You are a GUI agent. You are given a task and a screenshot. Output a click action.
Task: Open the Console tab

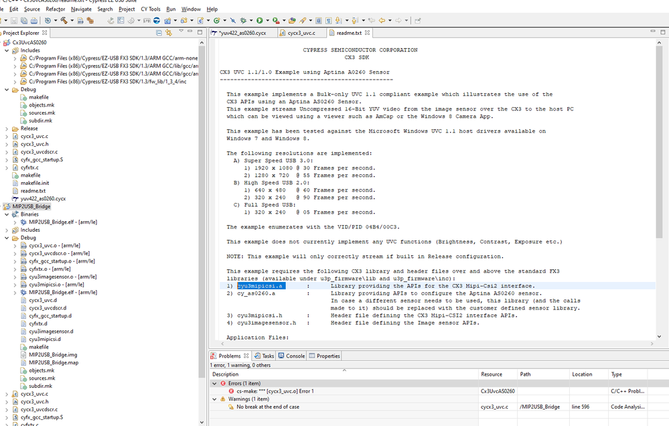(x=291, y=356)
